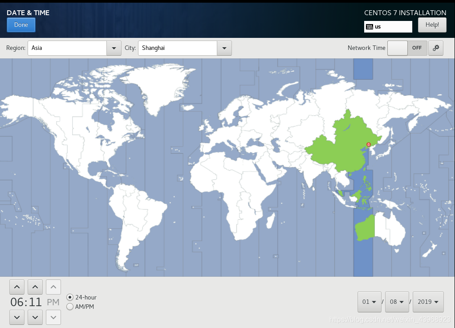Open the Help! button
This screenshot has height=328, width=455.
click(432, 25)
